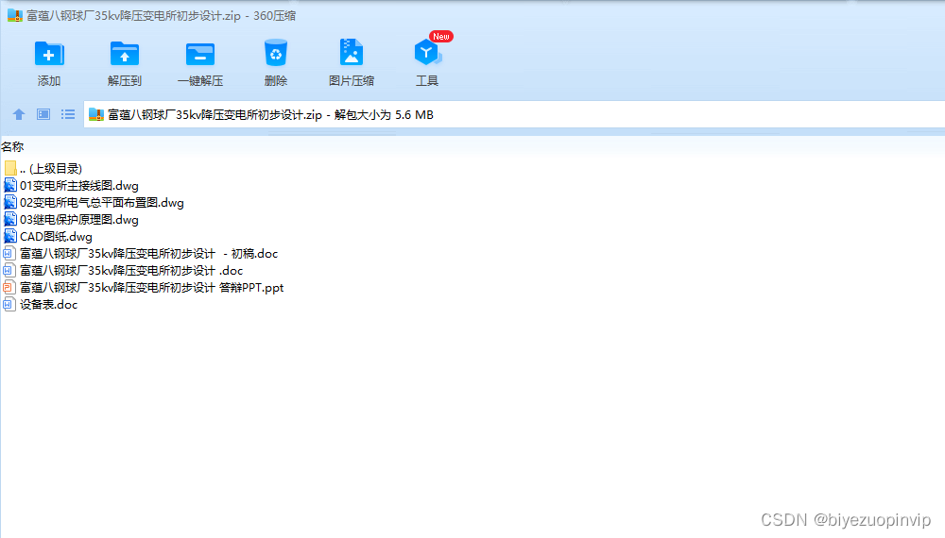Select 设备表.doc file

point(49,305)
